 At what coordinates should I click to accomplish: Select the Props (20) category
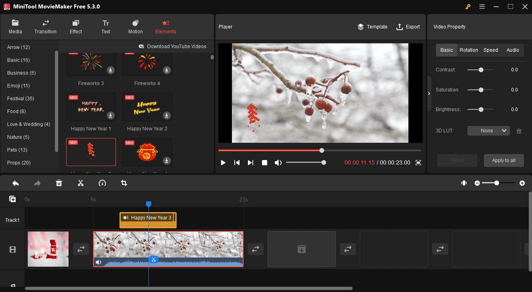click(19, 163)
